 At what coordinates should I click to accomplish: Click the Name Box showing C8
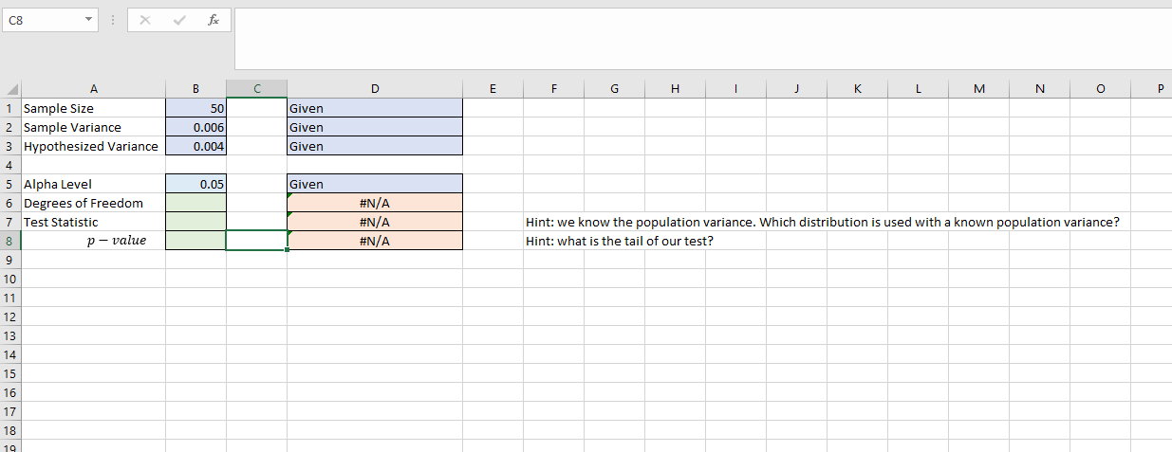43,19
